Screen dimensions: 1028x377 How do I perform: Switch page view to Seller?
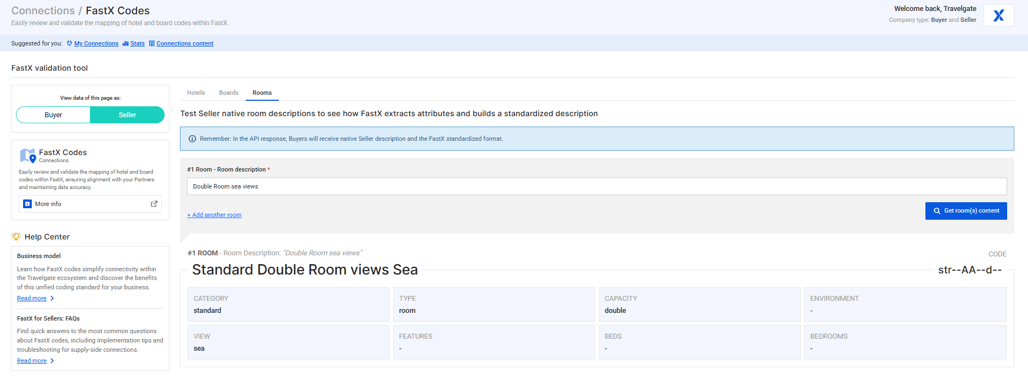pos(127,115)
